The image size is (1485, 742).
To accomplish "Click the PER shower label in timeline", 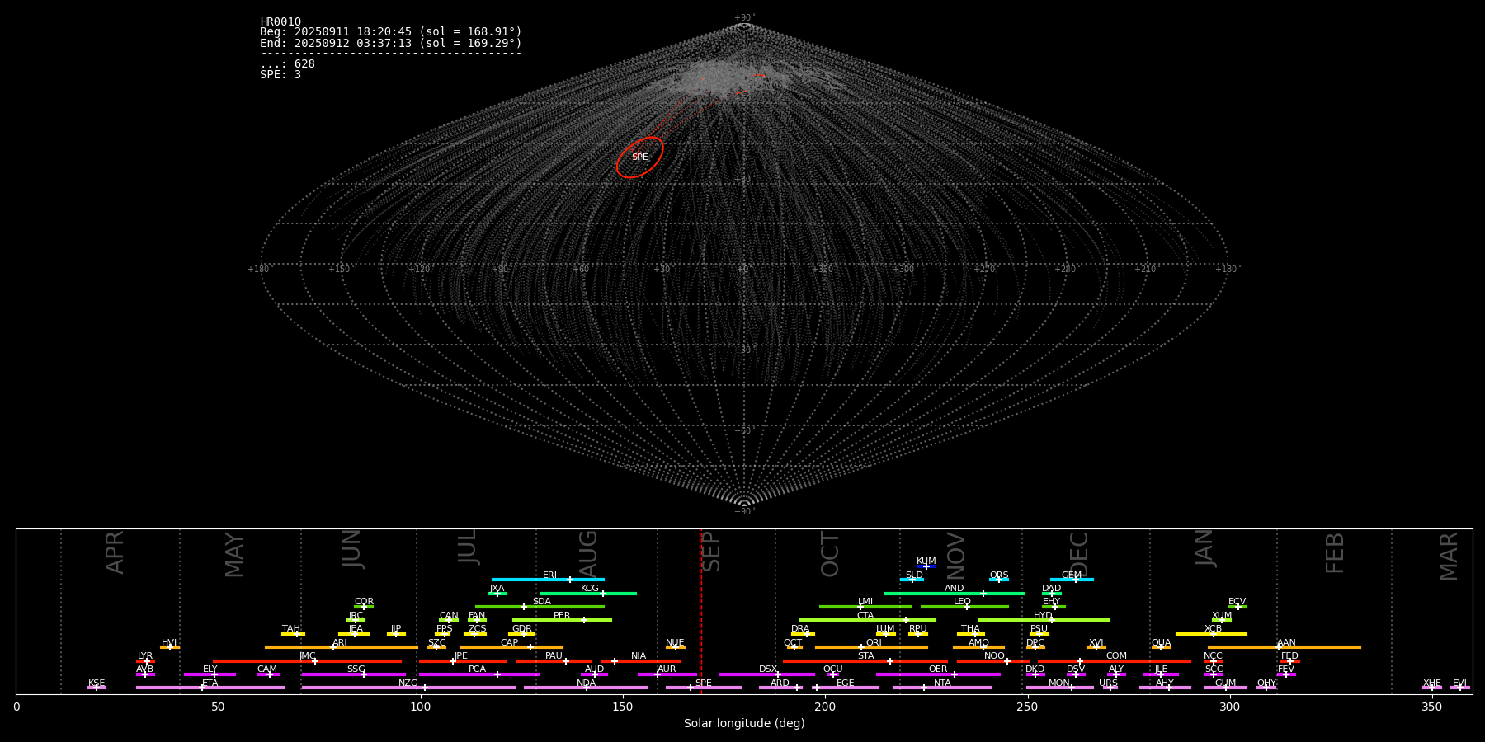I will [x=562, y=615].
